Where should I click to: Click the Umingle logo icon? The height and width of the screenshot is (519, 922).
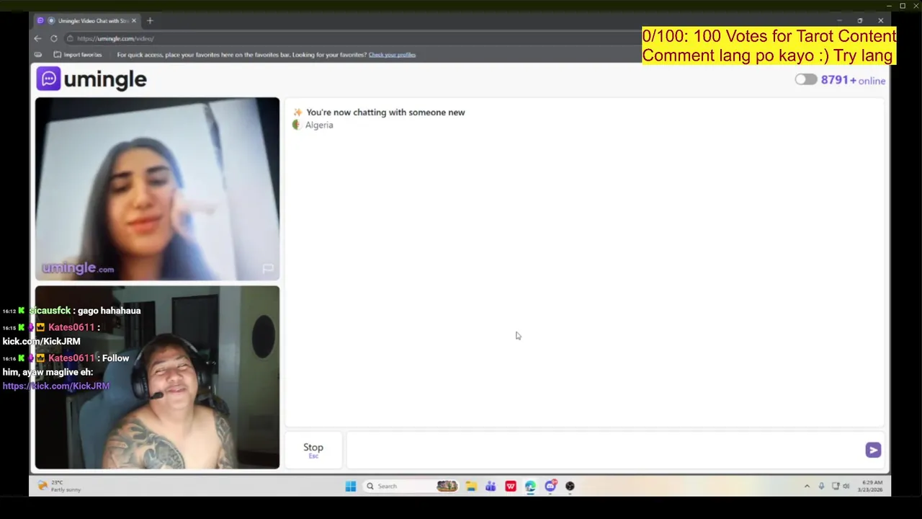tap(48, 79)
